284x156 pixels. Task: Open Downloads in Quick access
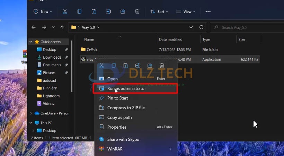(52, 57)
